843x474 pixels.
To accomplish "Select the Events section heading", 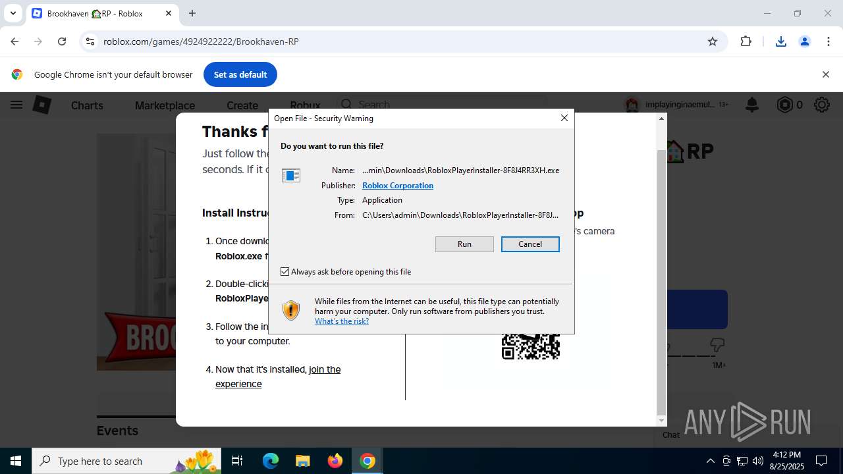I will click(x=117, y=431).
